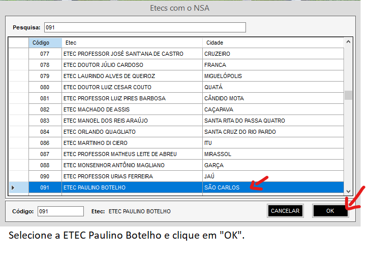This screenshot has height=266, width=369.
Task: Select row ETEC MACHADO DE ASSIS
Action: [x=132, y=109]
